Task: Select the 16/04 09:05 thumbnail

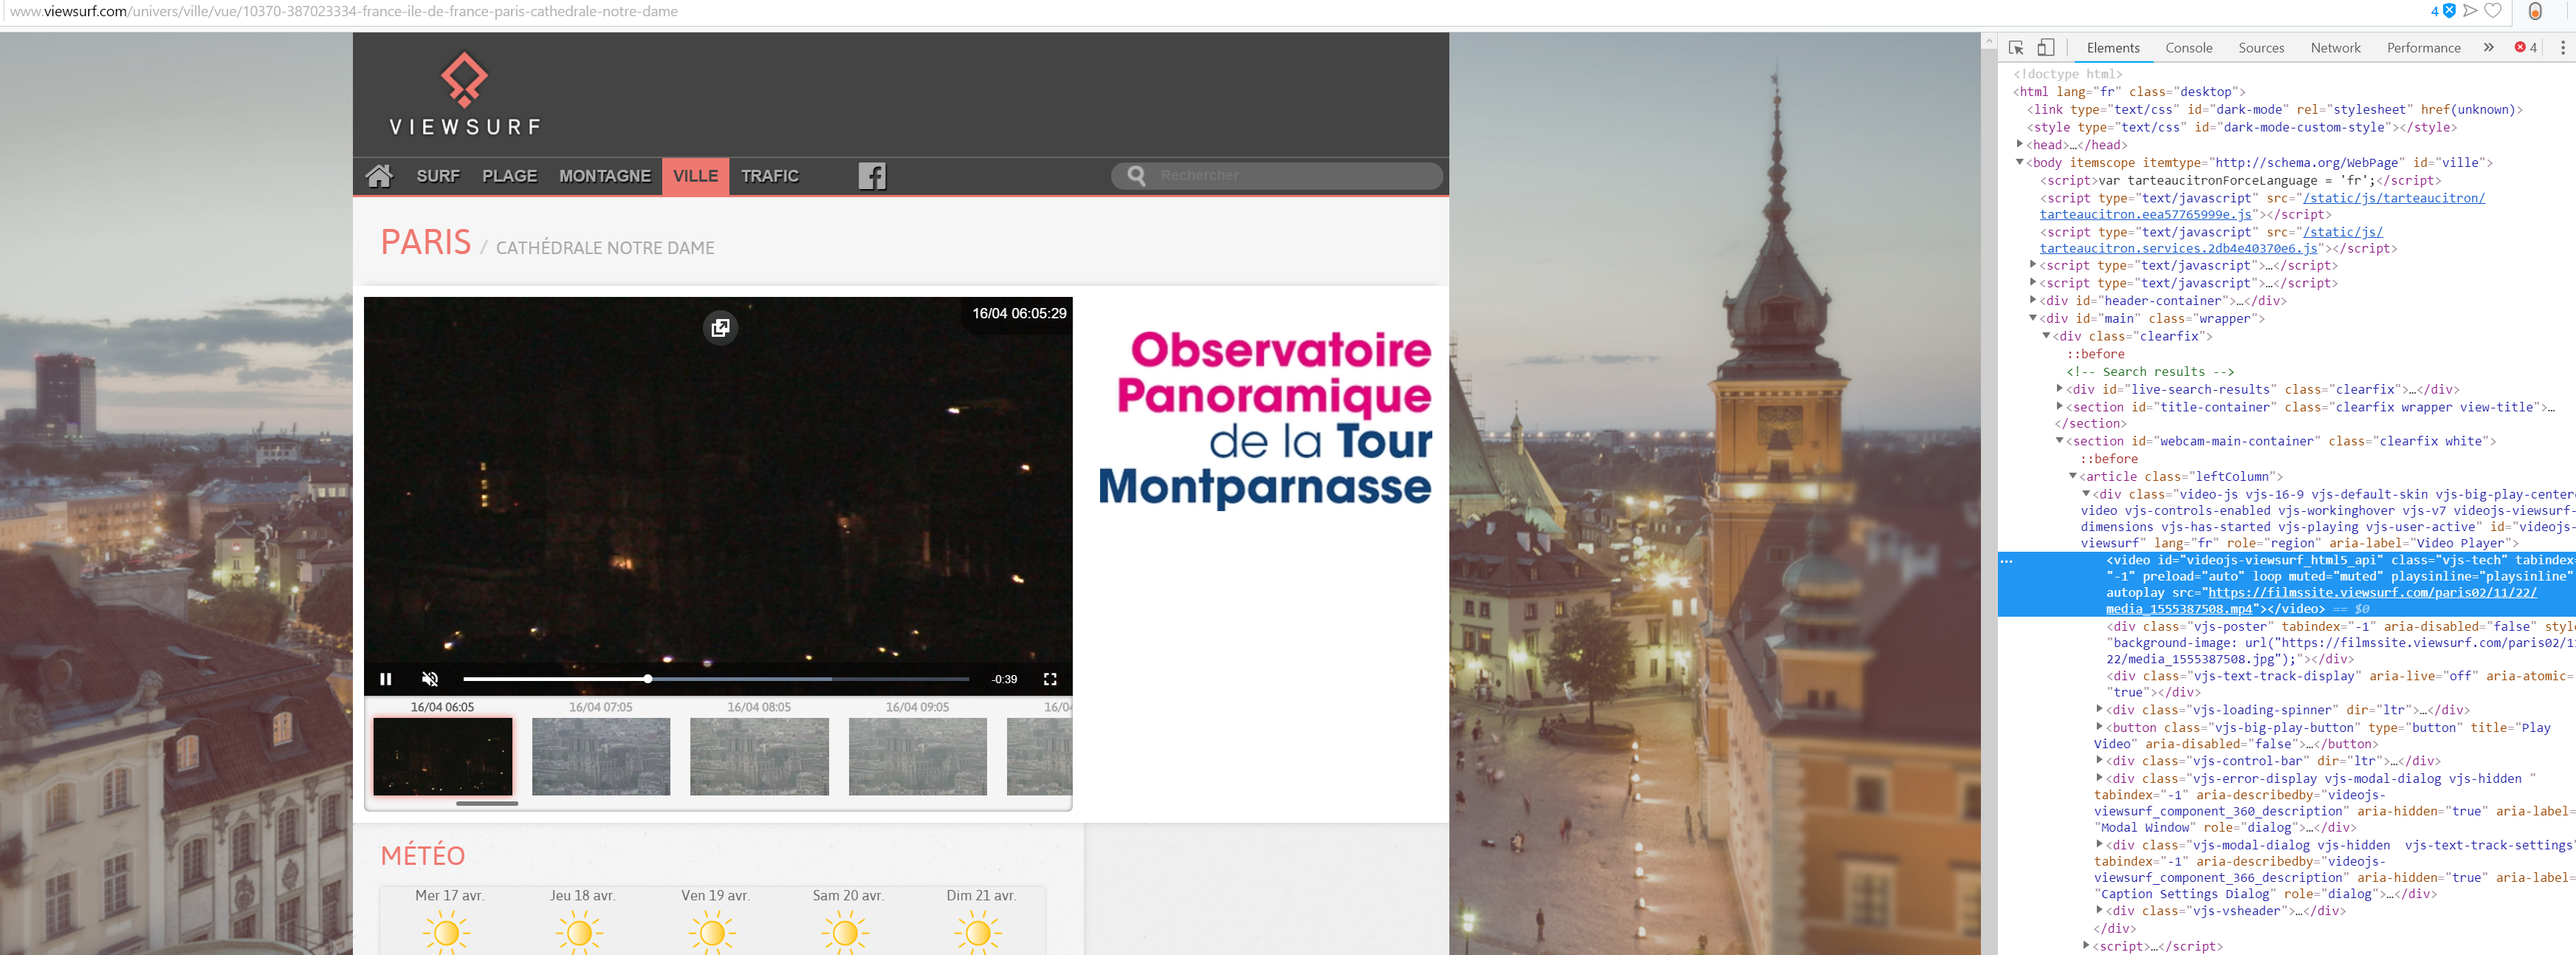Action: pyautogui.click(x=917, y=756)
